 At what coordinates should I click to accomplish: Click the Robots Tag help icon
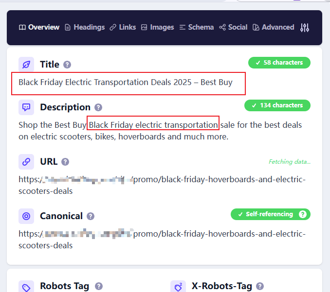(99, 286)
